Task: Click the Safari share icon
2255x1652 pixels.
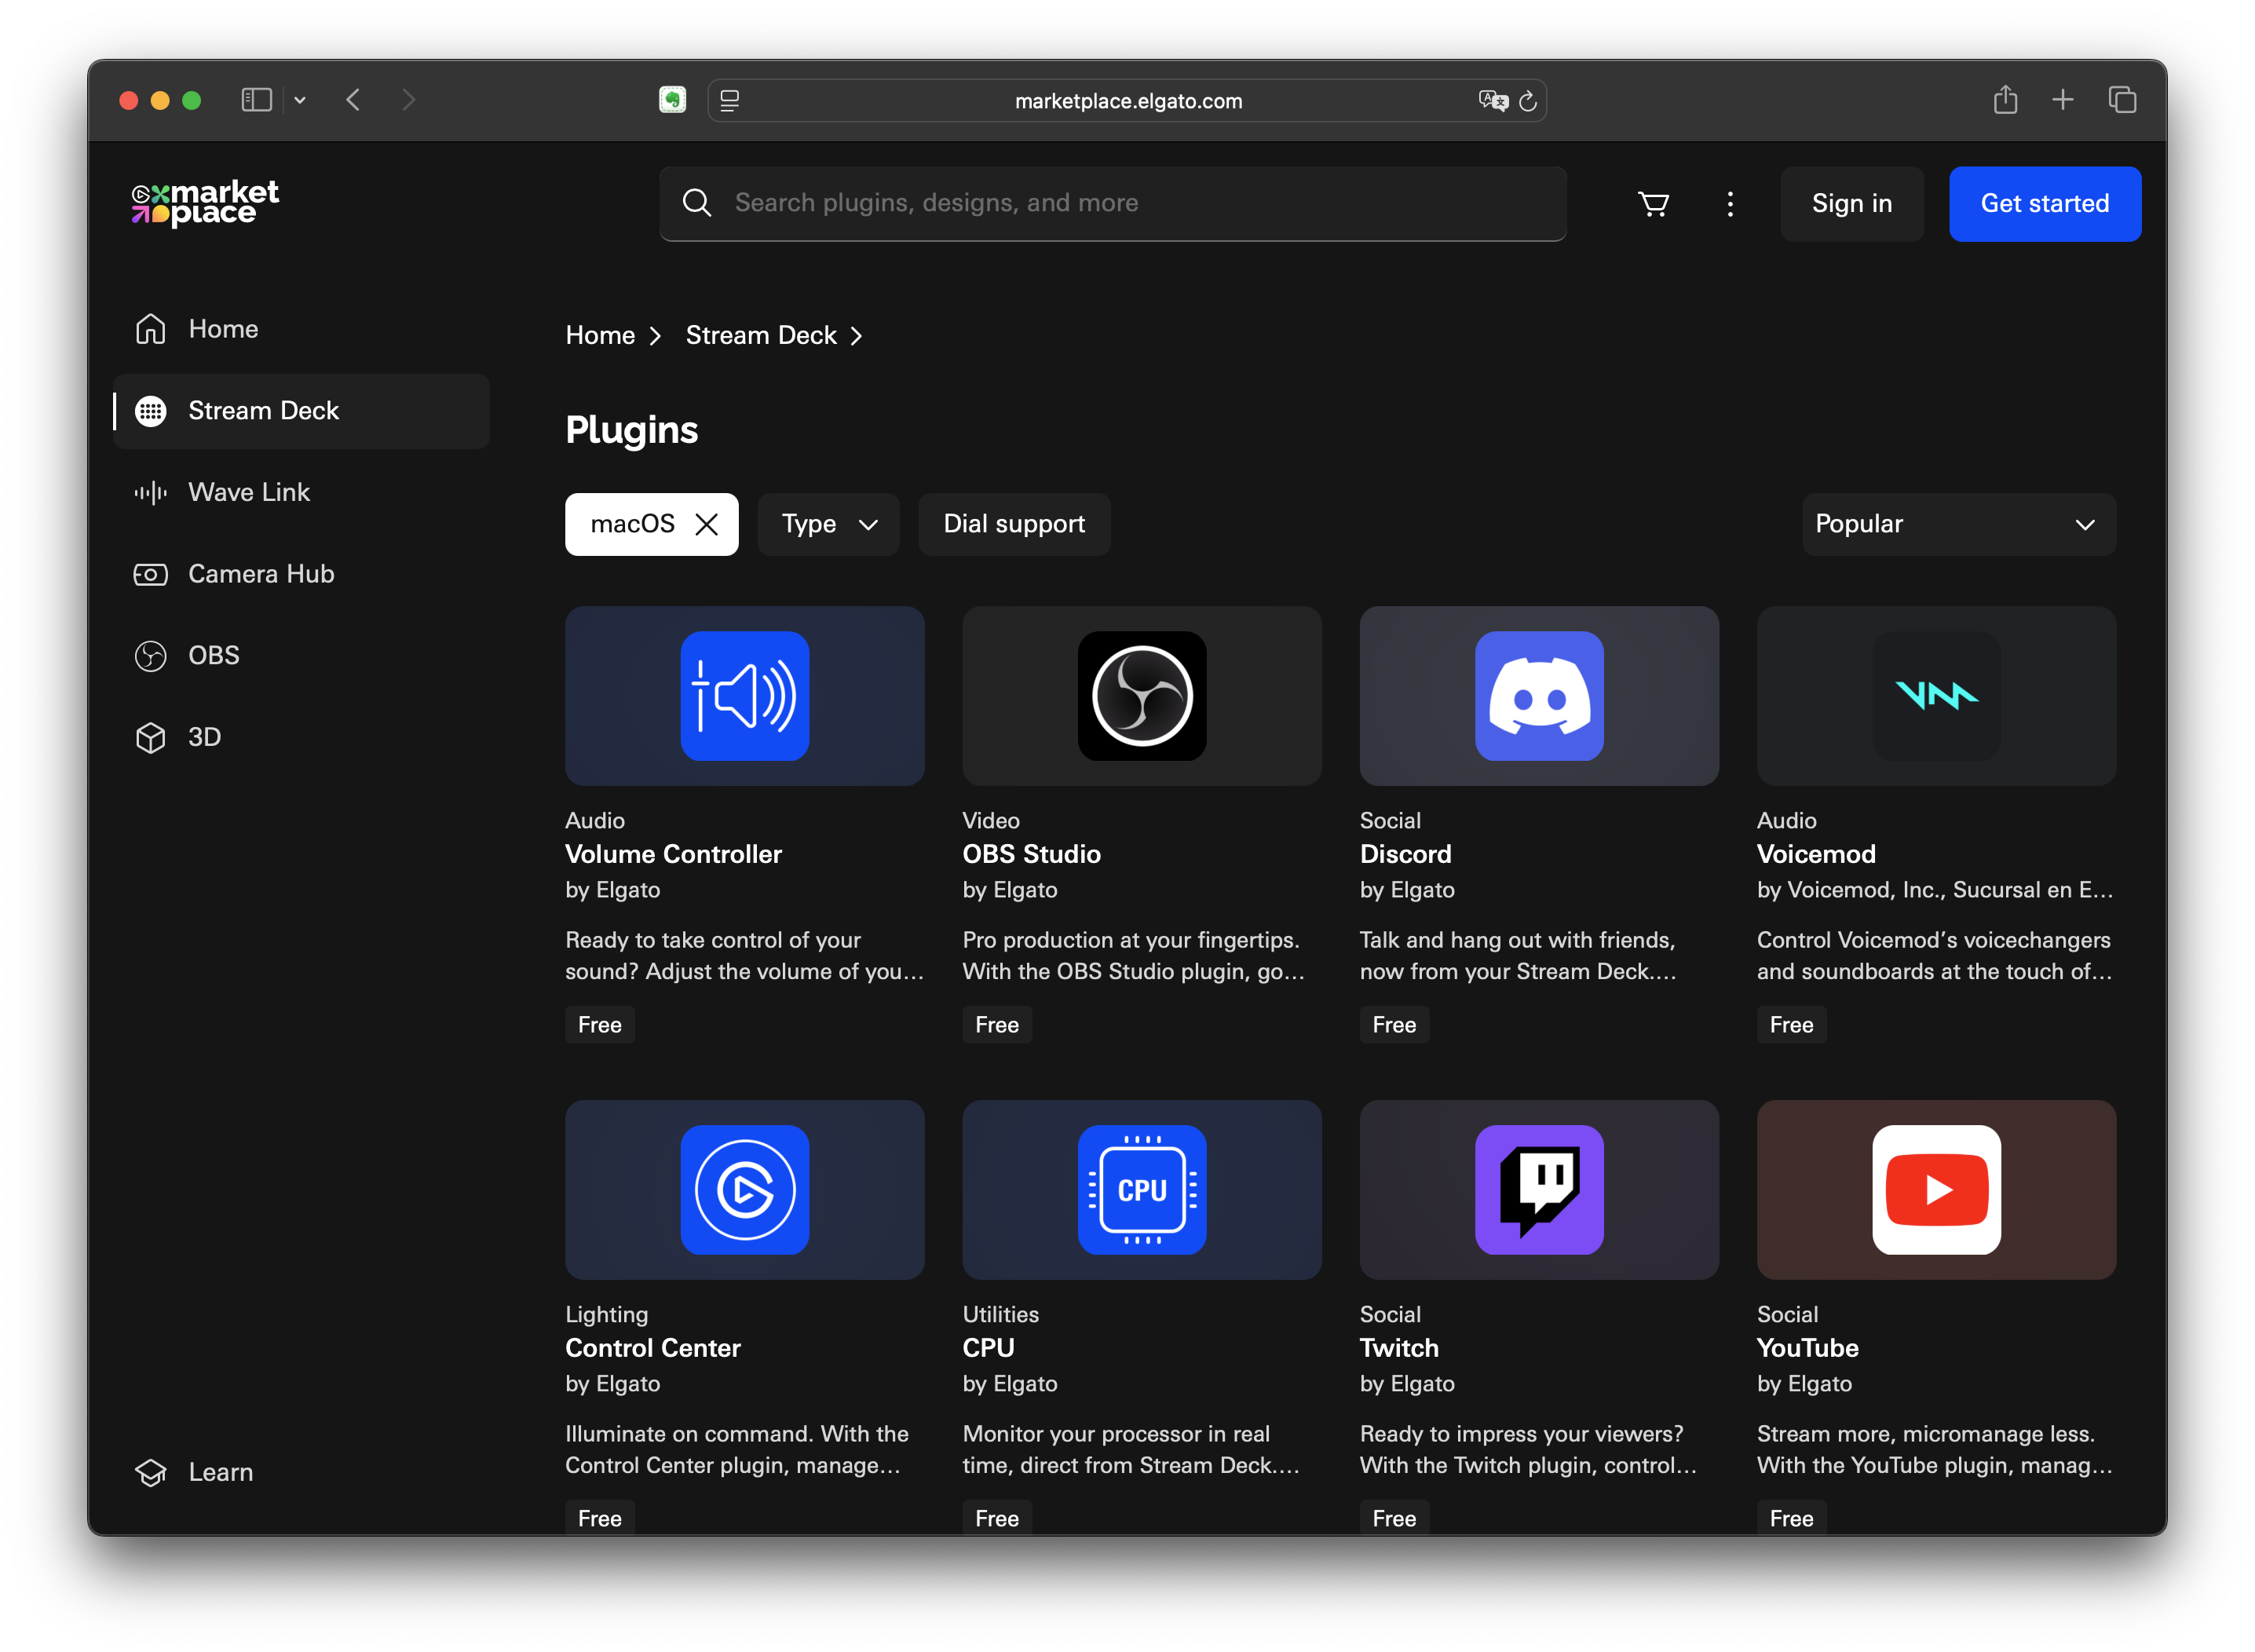Action: tap(2005, 100)
